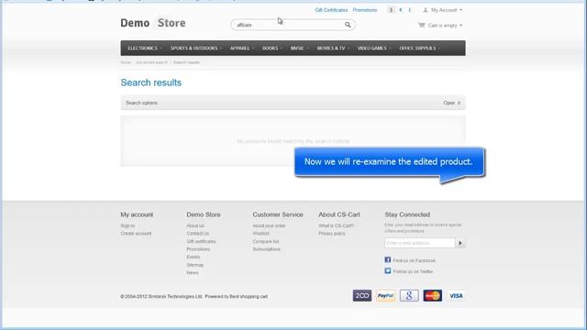Click the What is CS-Cart? link
Screen dimensions: 587x330
[x=336, y=225]
